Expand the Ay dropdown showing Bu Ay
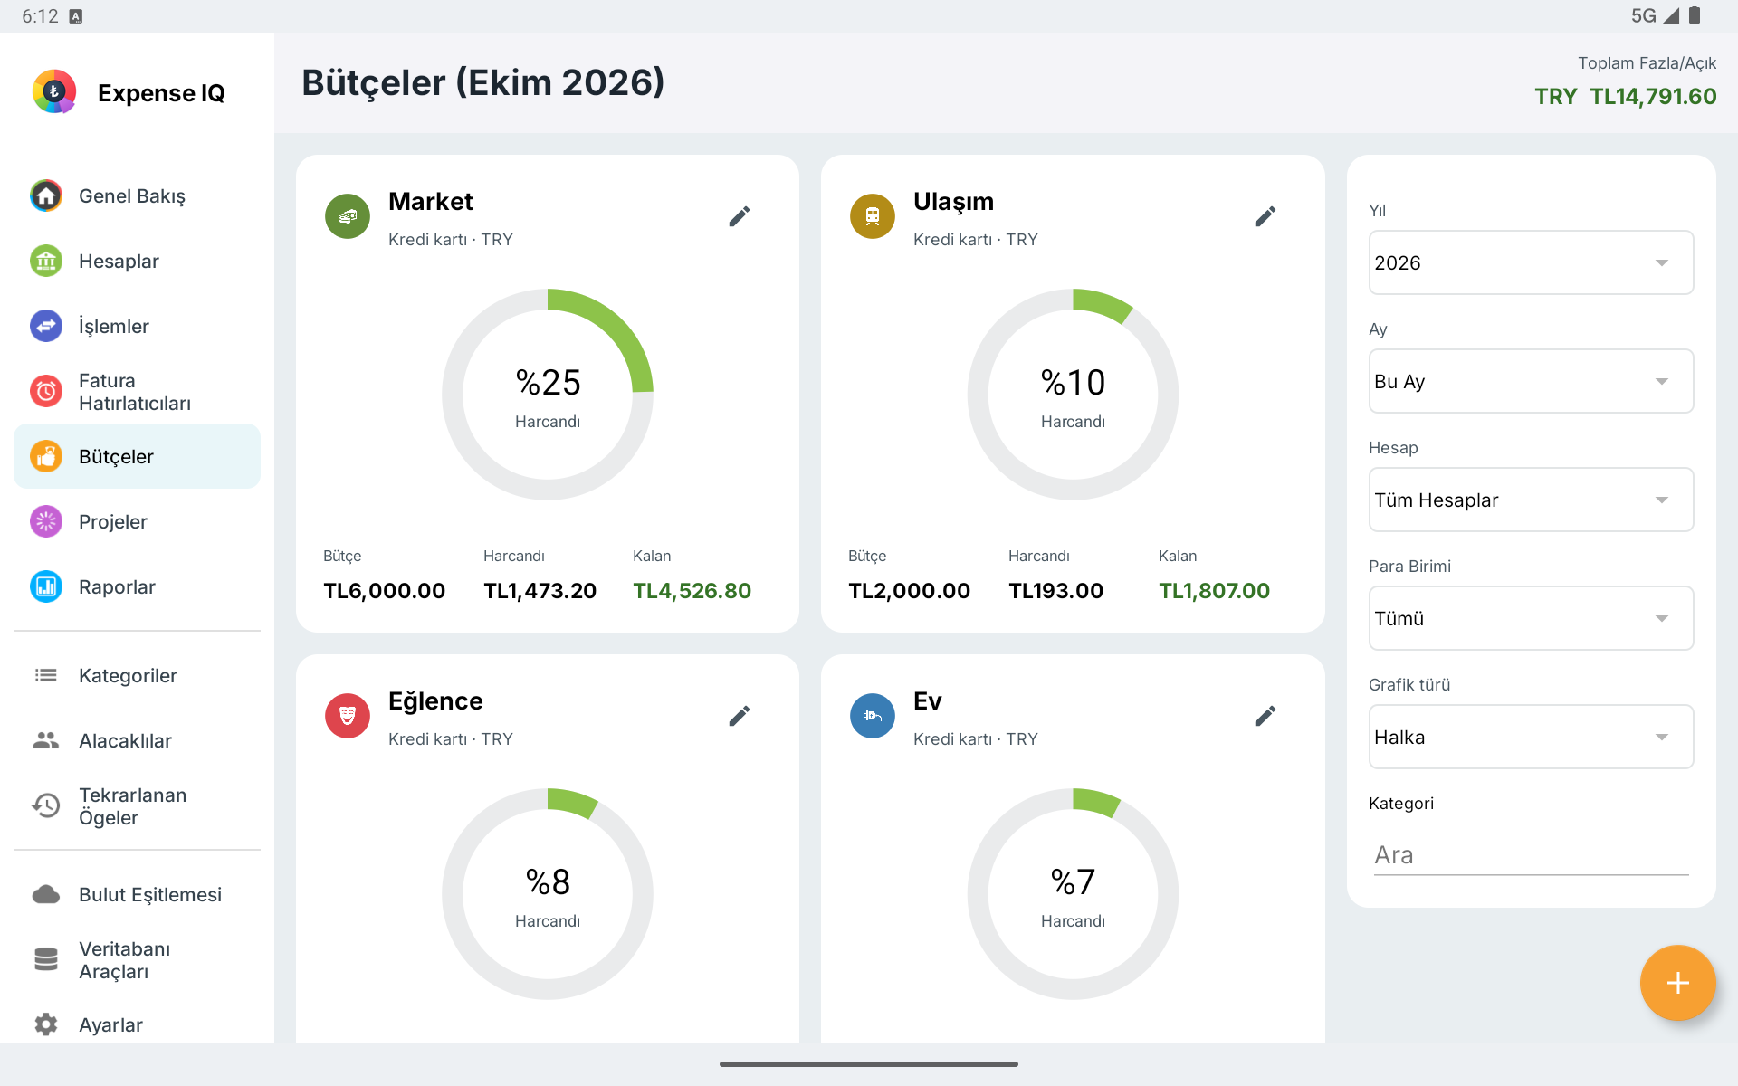 1531,381
